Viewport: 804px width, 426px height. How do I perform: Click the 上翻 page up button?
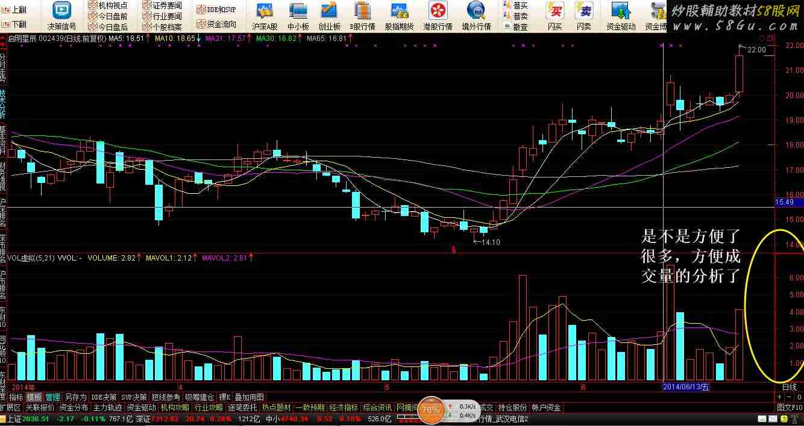click(14, 10)
